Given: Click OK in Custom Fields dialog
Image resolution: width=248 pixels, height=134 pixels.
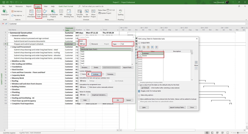Looking at the screenshot, I should click(x=118, y=100).
